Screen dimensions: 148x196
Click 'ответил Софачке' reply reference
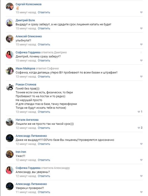(x=47, y=68)
